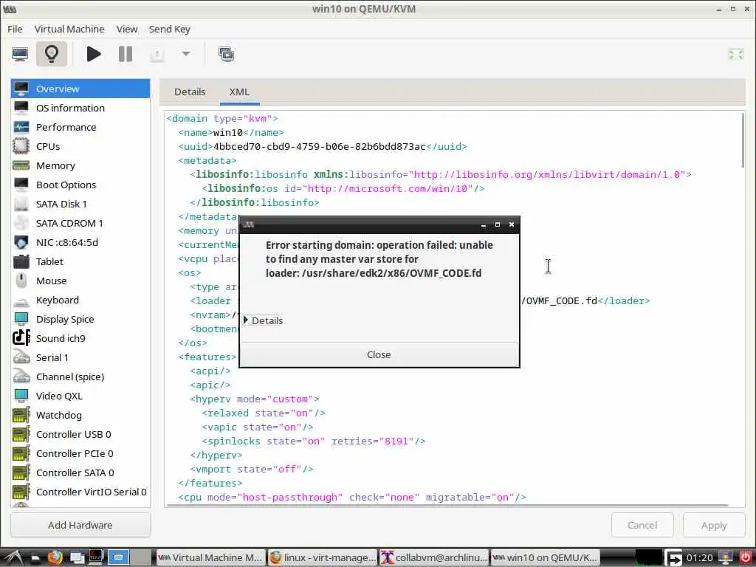Image resolution: width=756 pixels, height=567 pixels.
Task: Switch to the Details tab
Action: [190, 92]
